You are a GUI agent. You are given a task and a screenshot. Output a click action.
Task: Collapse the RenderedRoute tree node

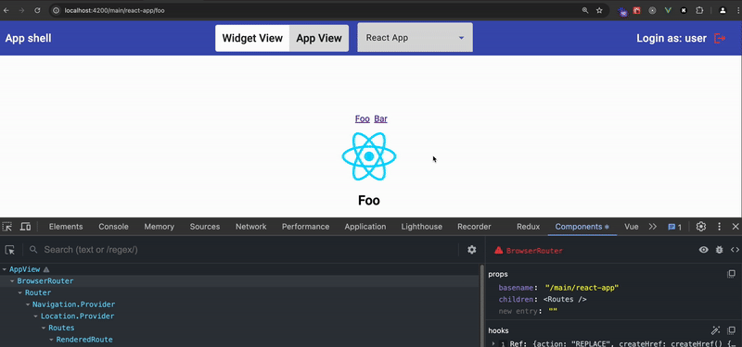(51, 340)
